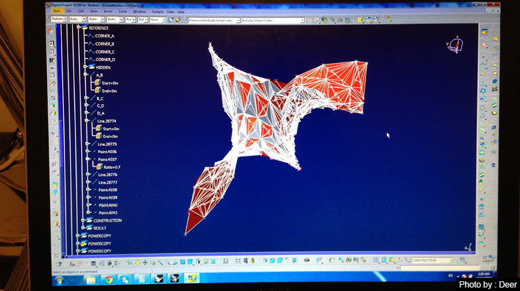The width and height of the screenshot is (520, 291).
Task: Open the None dropdown in the graphic properties toolbar
Action: pos(157,20)
